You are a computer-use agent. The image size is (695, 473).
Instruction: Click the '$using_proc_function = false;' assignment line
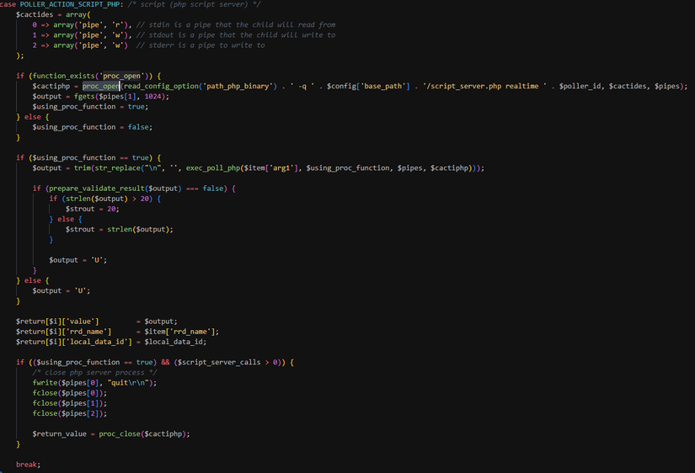(92, 126)
